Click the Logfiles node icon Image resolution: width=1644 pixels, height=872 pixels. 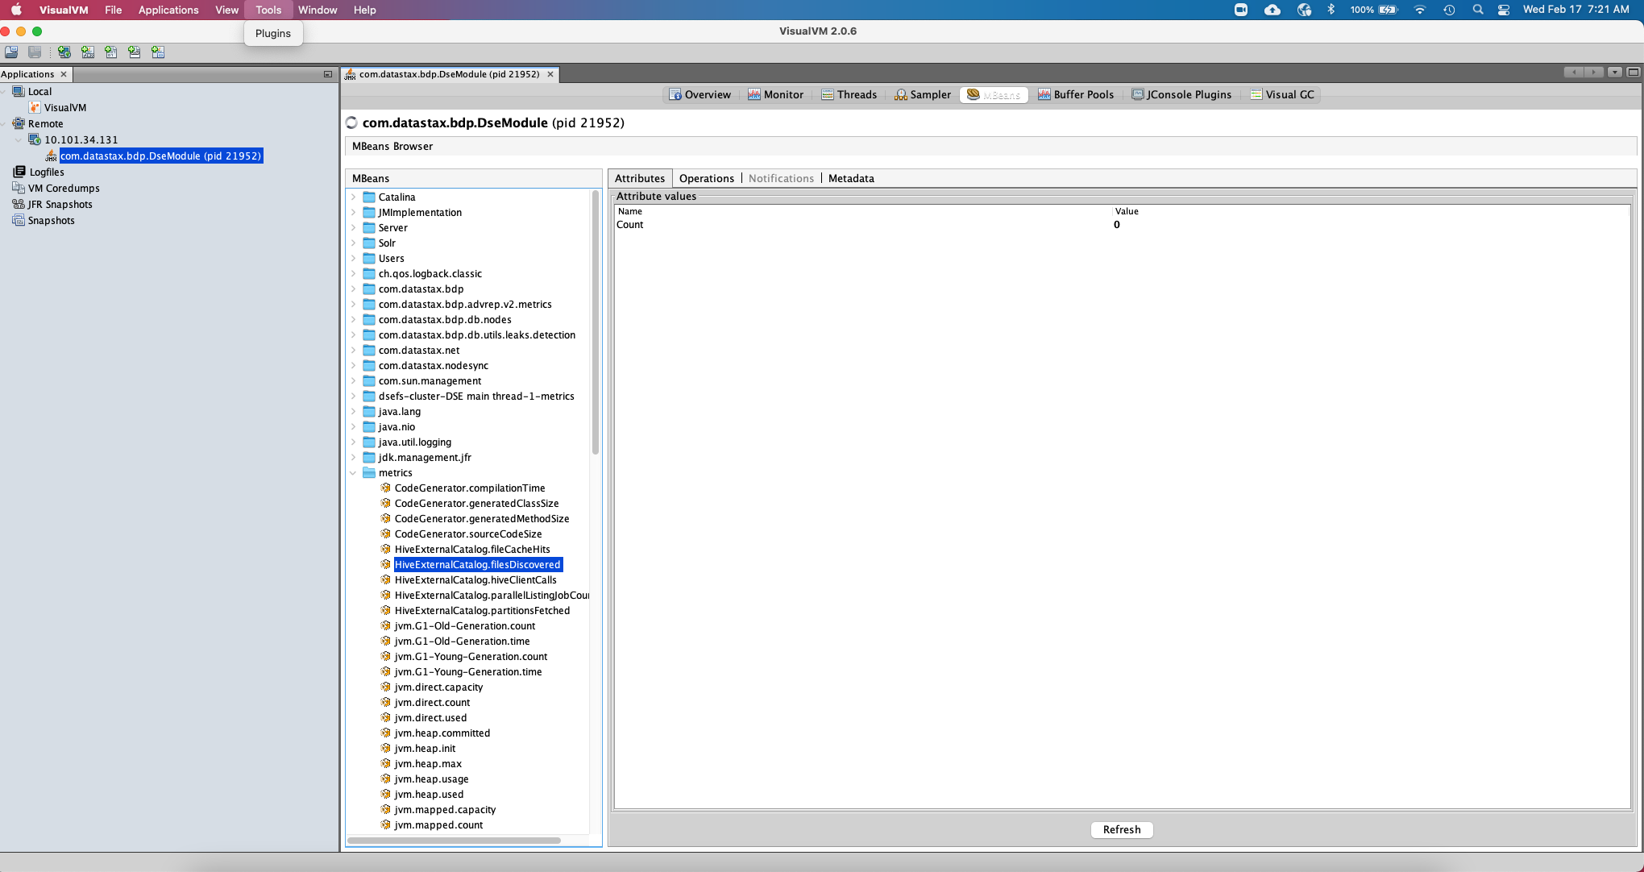19,172
